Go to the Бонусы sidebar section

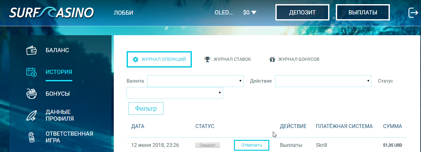[x=58, y=94]
